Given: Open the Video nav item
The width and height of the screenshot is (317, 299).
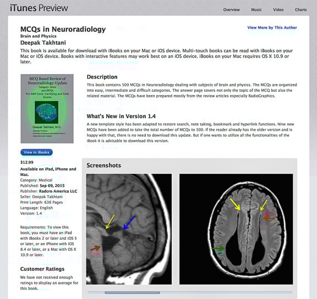Looking at the screenshot, I should click(278, 10).
